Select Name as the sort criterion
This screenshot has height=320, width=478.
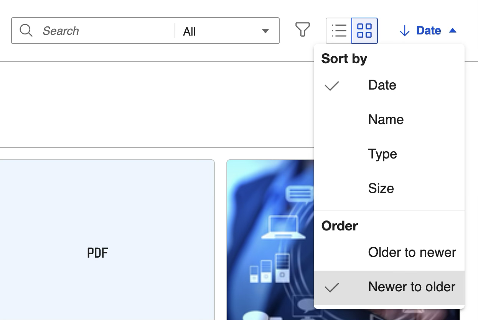386,119
